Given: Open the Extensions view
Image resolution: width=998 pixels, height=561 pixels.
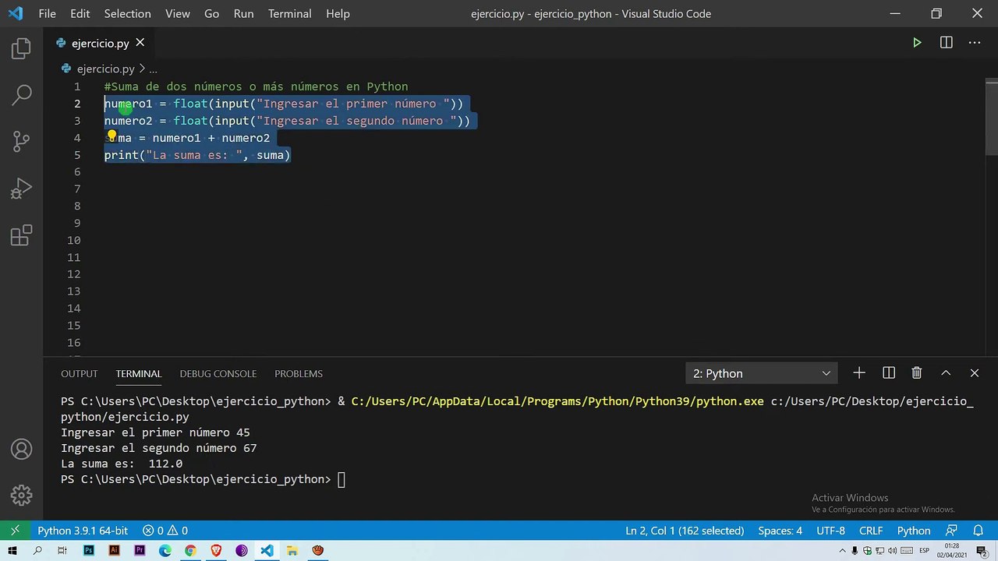Looking at the screenshot, I should (21, 235).
